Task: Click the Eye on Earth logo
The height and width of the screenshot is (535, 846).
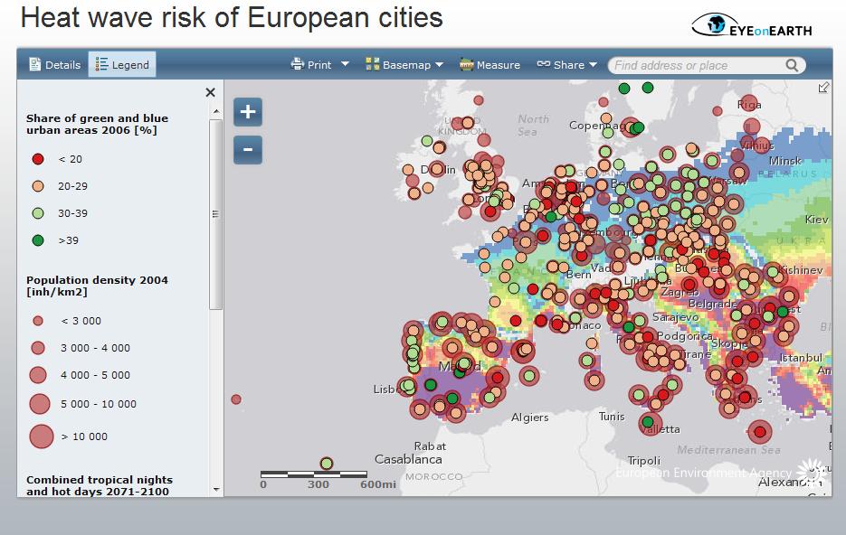Action: [x=751, y=25]
